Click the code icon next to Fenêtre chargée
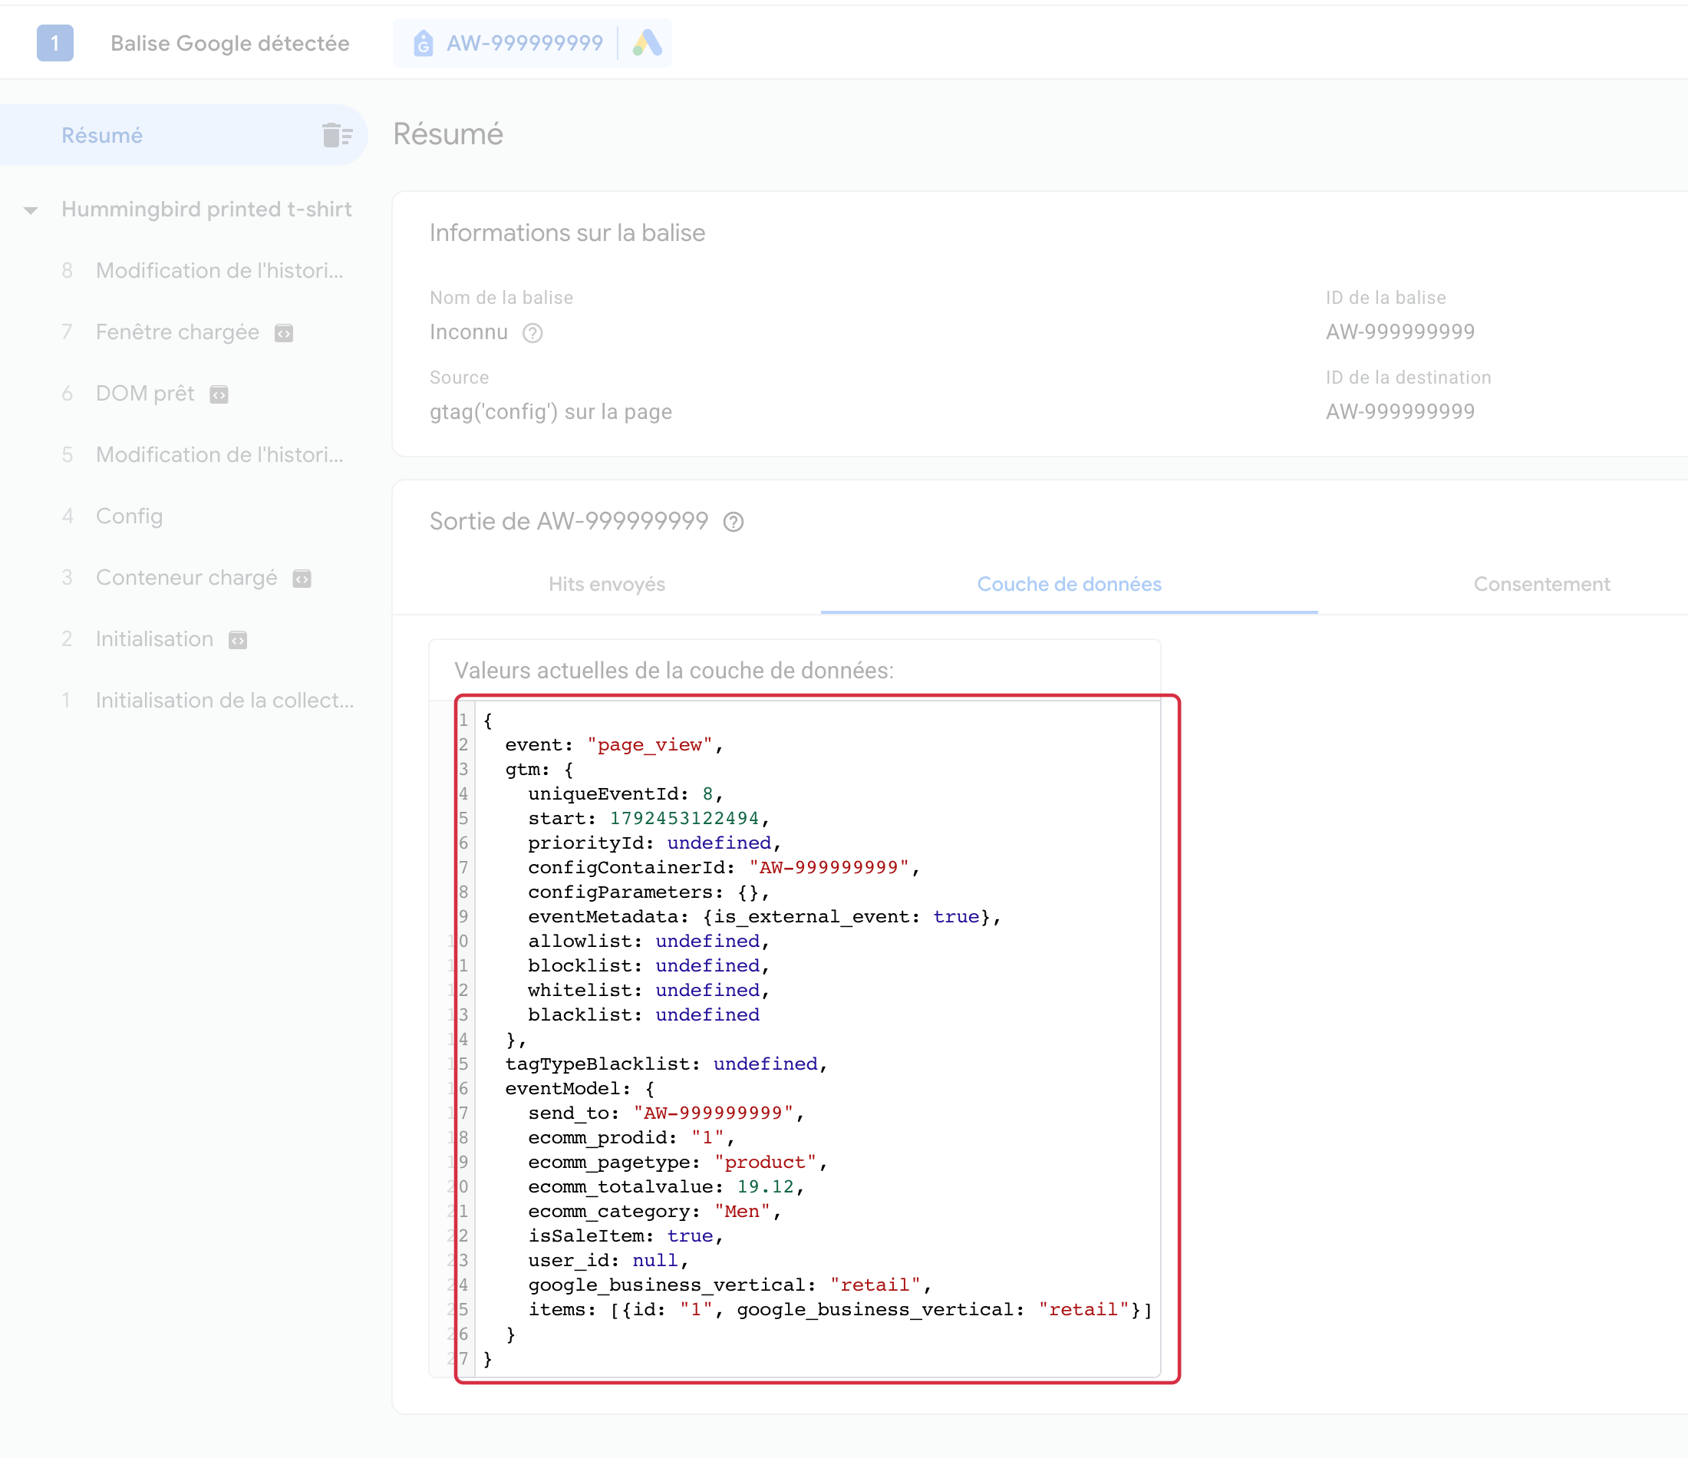Viewport: 1688px width, 1458px height. tap(283, 333)
